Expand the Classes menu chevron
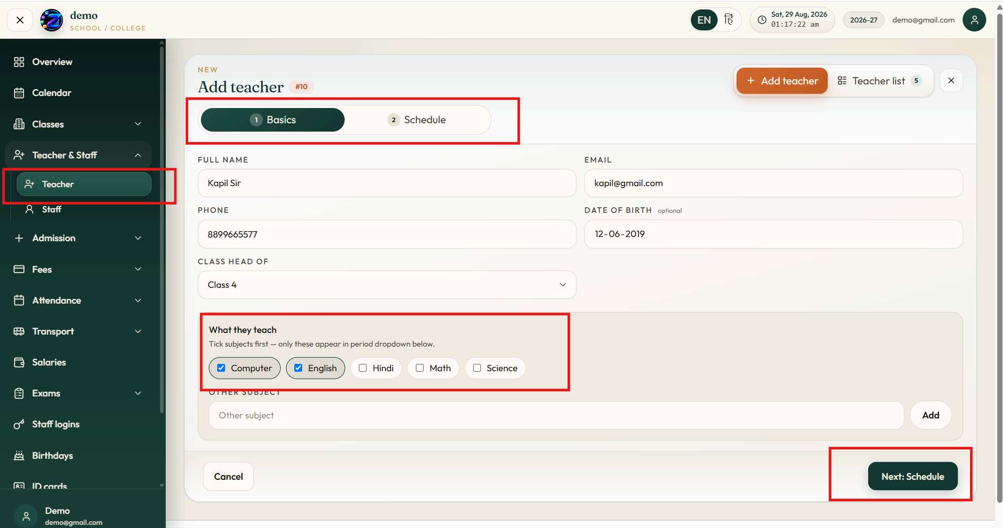 [x=138, y=124]
